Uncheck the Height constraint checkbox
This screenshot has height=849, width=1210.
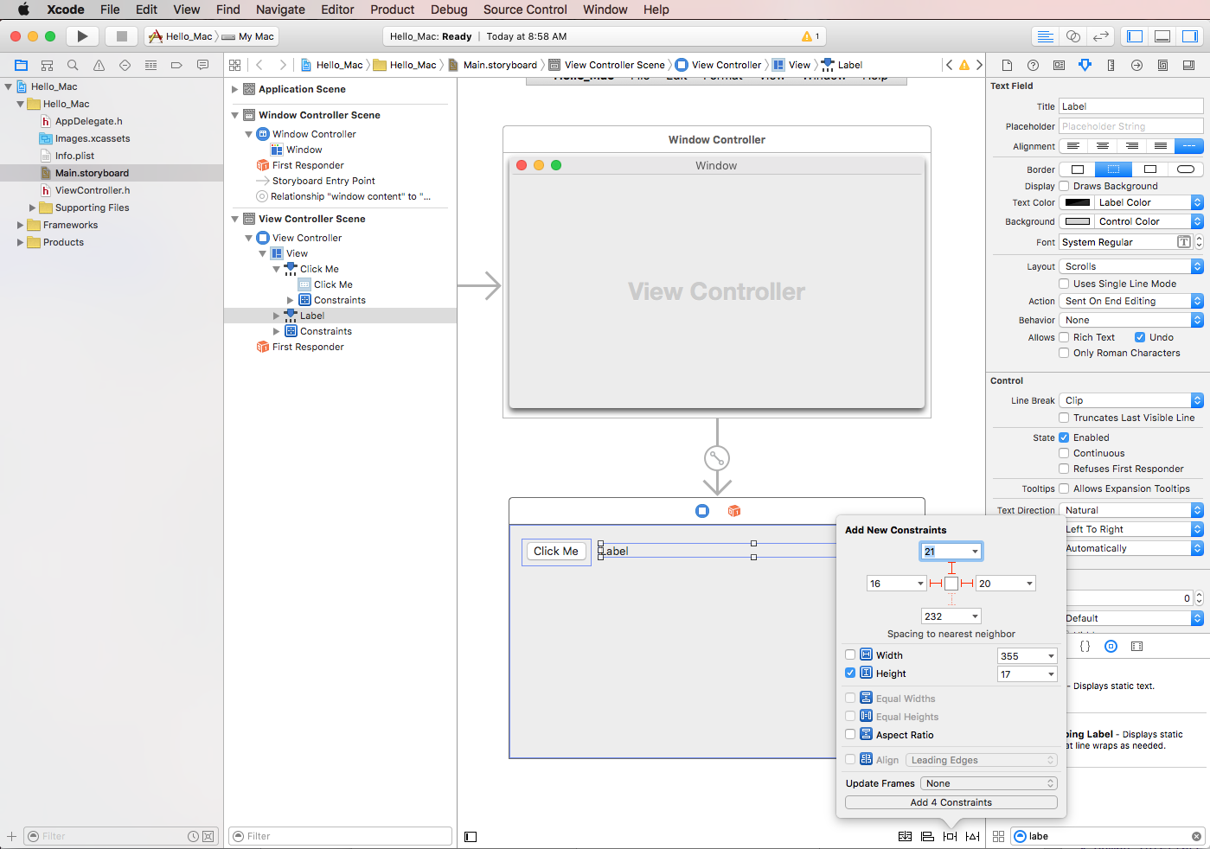[x=850, y=673]
